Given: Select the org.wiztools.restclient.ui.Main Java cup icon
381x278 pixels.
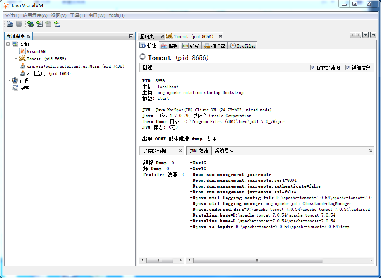Looking at the screenshot, I should click(22, 66).
